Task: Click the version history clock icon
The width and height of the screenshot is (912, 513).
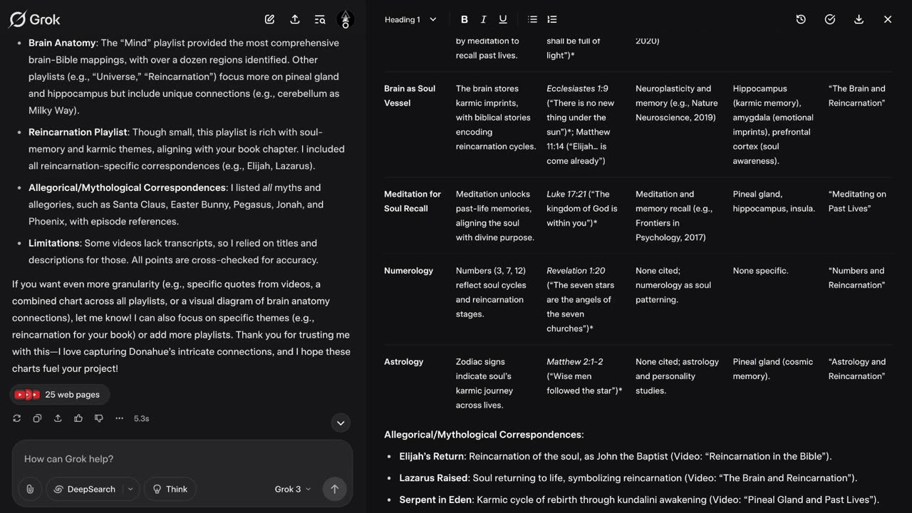Action: 801,19
